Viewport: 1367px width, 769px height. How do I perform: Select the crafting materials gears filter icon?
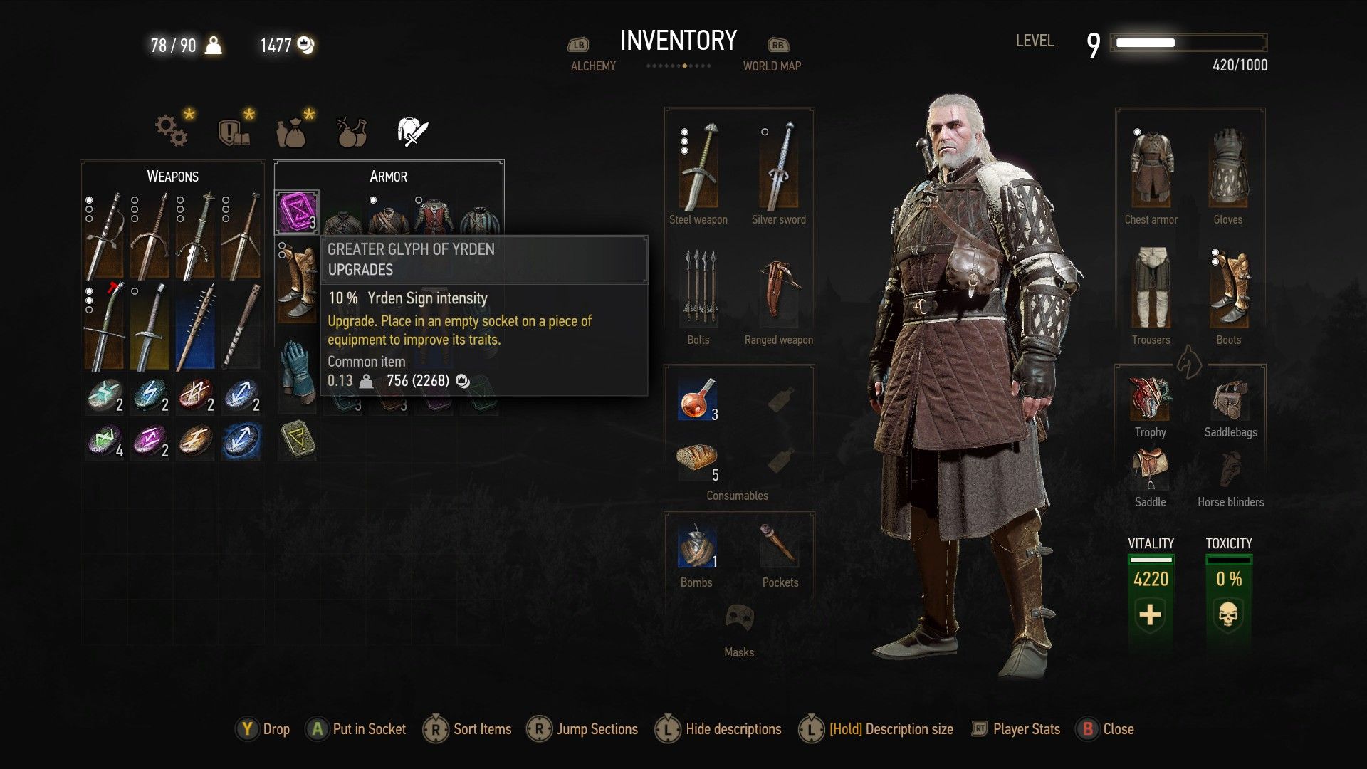pyautogui.click(x=172, y=130)
